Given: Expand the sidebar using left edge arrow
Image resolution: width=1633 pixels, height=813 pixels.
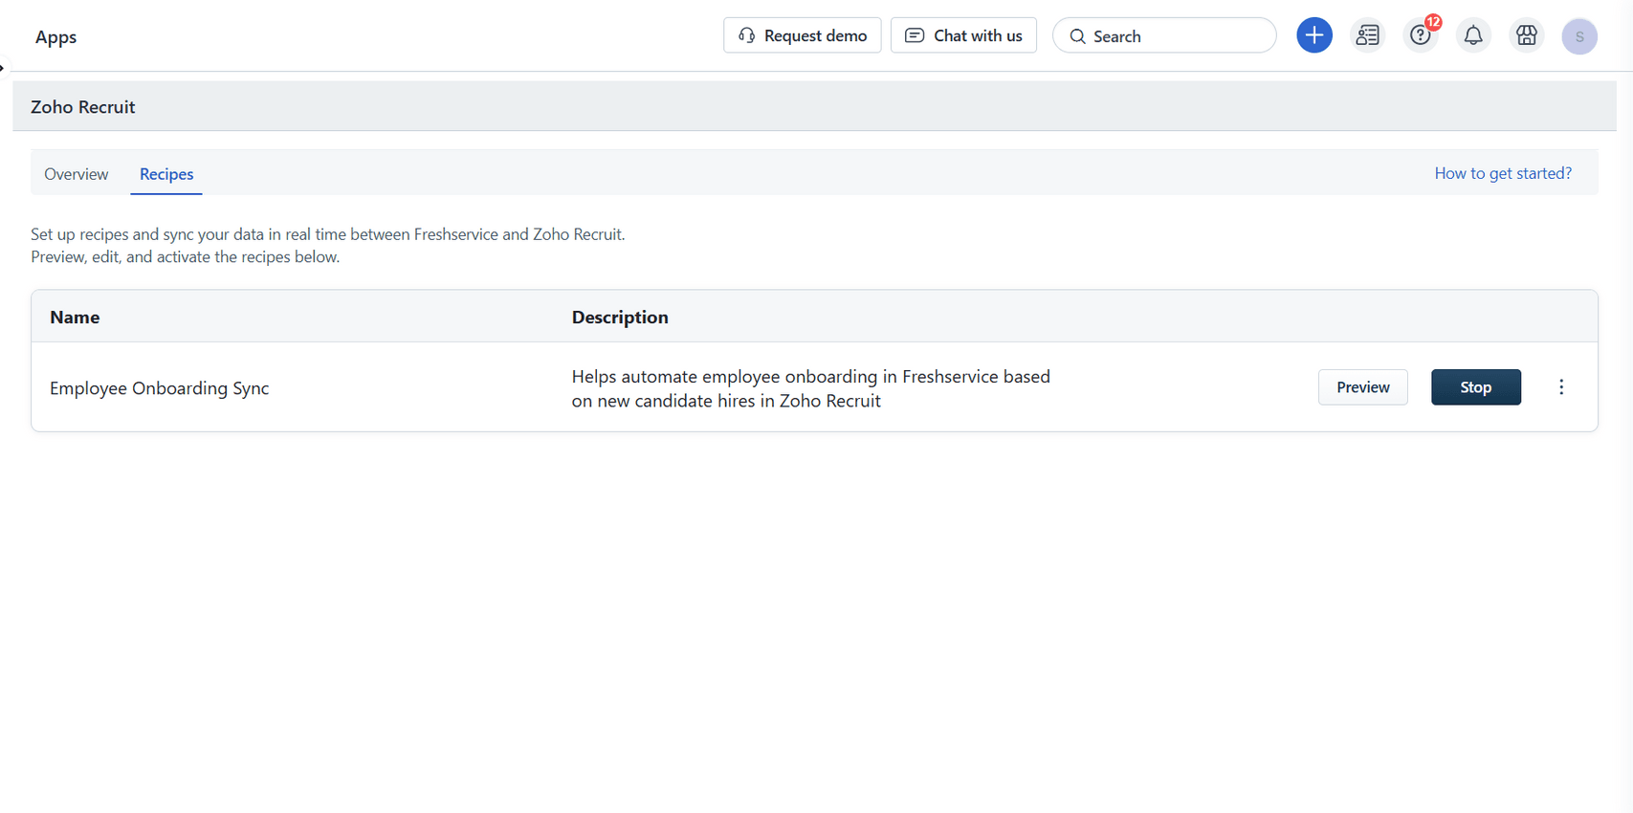Looking at the screenshot, I should pyautogui.click(x=3, y=68).
